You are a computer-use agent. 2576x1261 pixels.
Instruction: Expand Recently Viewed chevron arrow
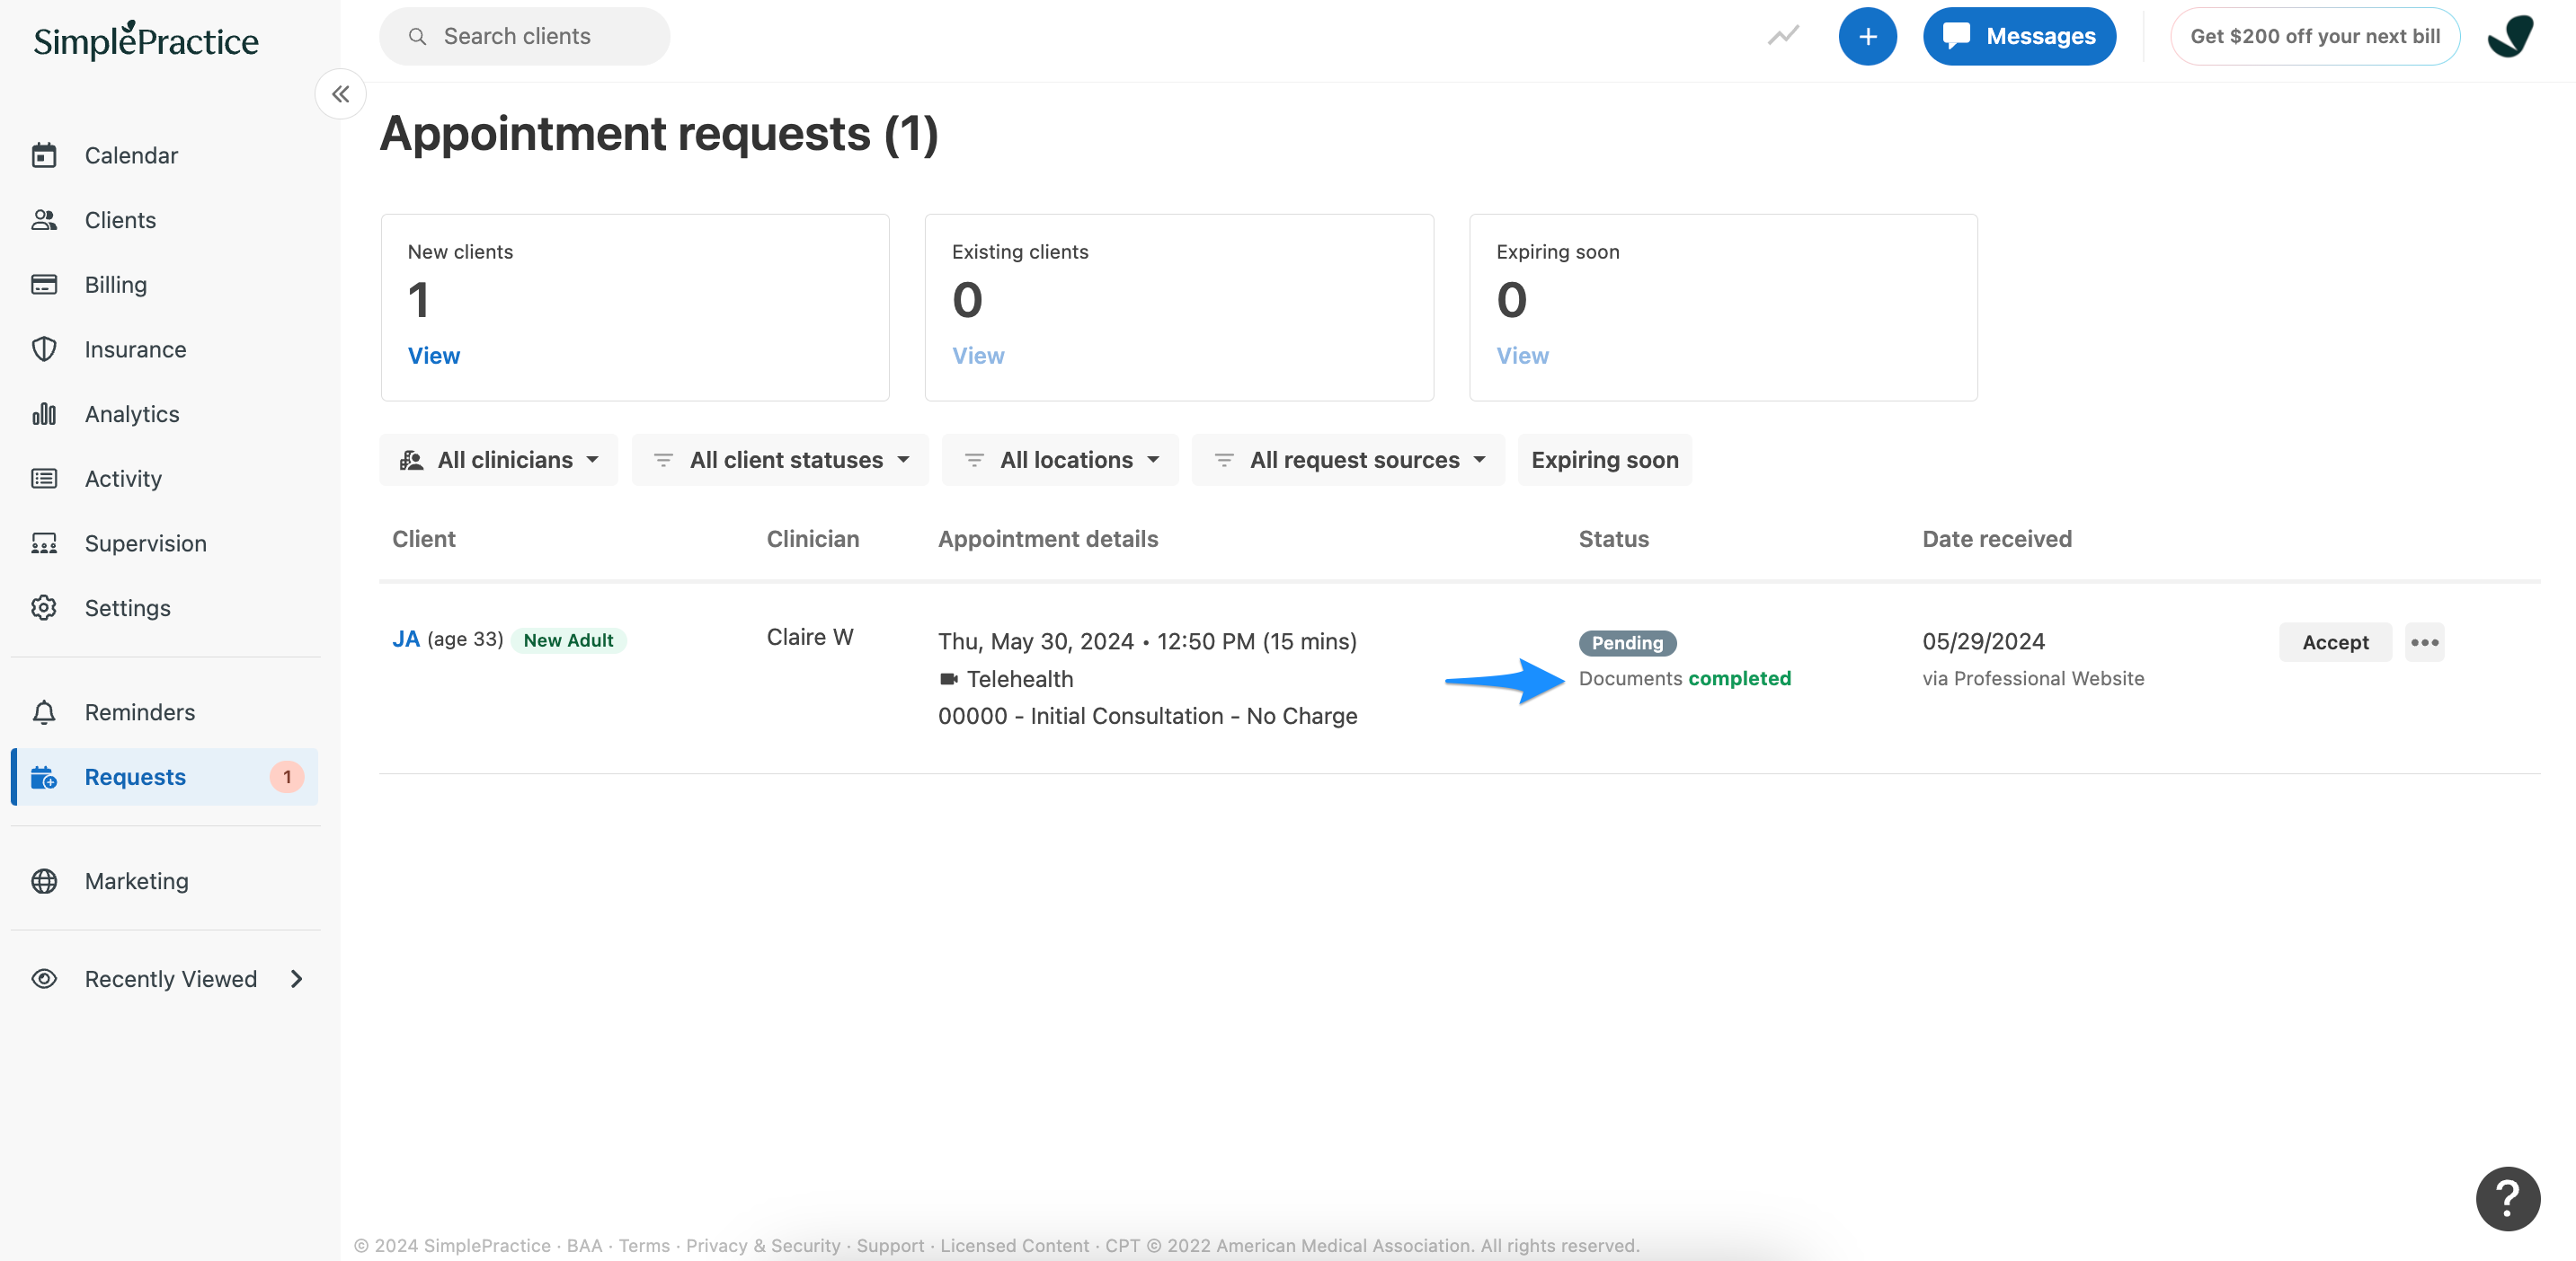[x=296, y=979]
